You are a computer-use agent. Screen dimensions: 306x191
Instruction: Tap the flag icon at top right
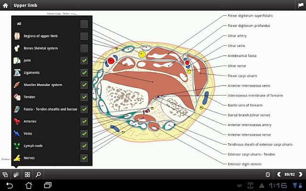coord(301,5)
